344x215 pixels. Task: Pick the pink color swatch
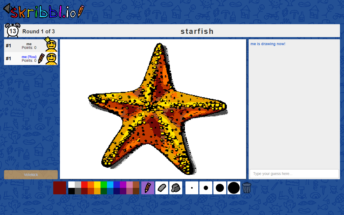(130, 185)
